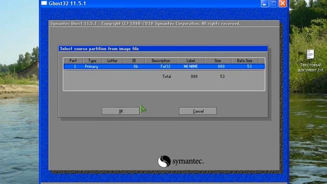Click the Description column header

coord(161,61)
